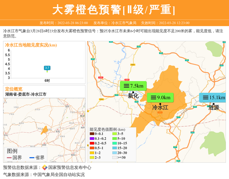229x179 pixels.
Task: Click the orange 冷水江 region in overview map
Action: click(45, 130)
